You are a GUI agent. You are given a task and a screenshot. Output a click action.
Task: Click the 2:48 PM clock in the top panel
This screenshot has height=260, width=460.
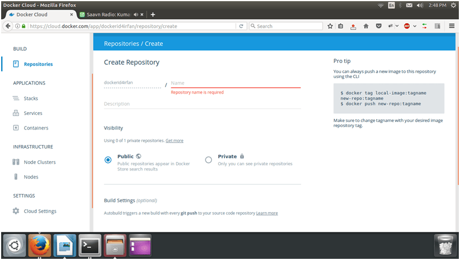coord(437,5)
